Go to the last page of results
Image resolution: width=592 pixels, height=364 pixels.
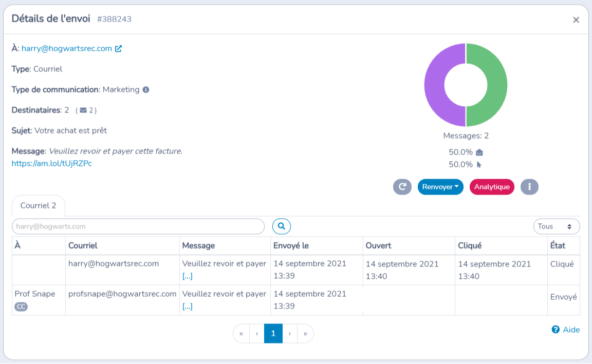(305, 333)
